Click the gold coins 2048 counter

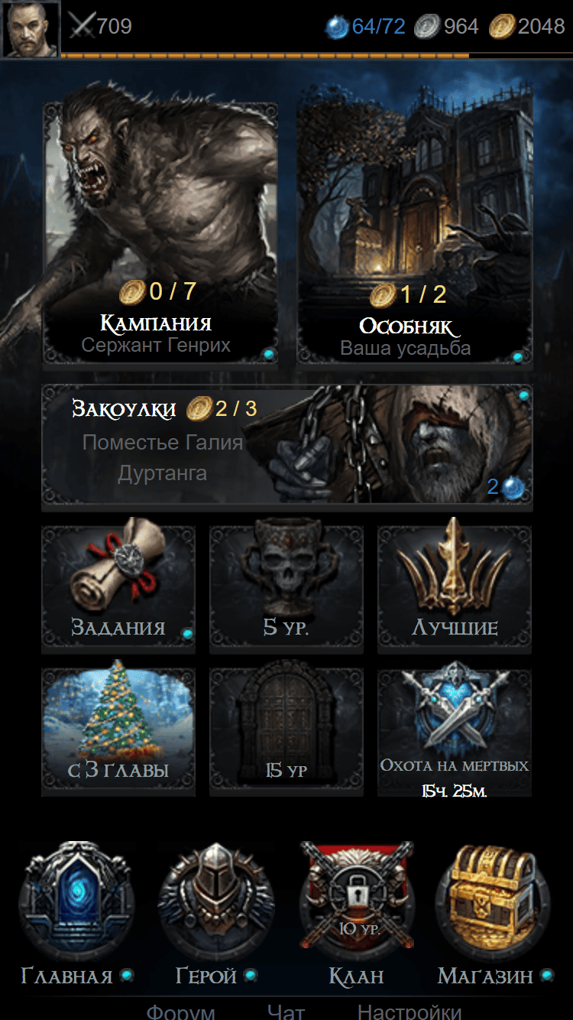coord(527,27)
